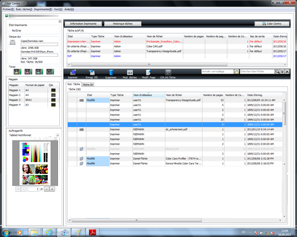Click the black toner level icon
Screen dimensions: 297x237
coord(50,72)
